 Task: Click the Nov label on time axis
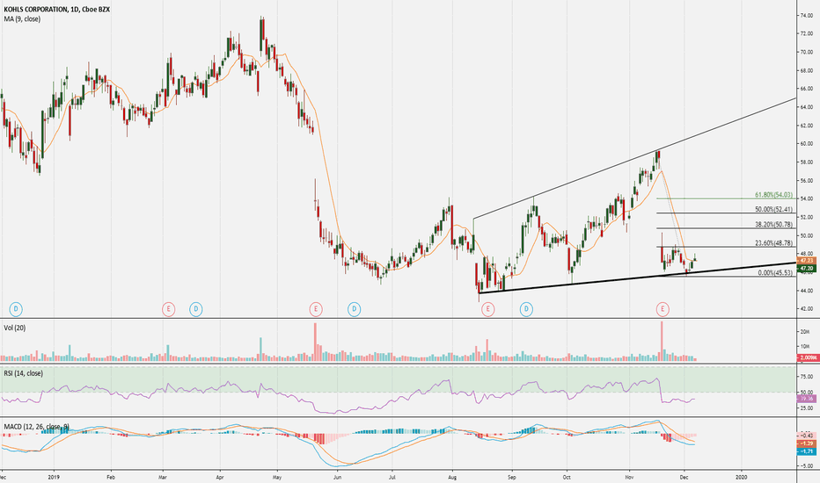(x=630, y=477)
